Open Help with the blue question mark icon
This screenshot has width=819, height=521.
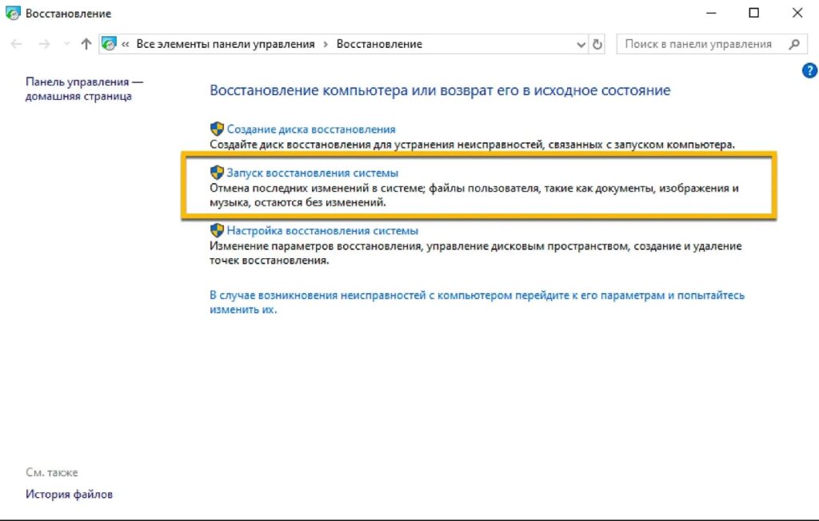tap(809, 70)
